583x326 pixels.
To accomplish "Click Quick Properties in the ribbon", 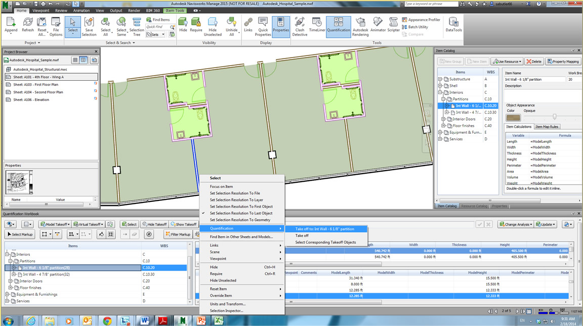I will pyautogui.click(x=263, y=27).
